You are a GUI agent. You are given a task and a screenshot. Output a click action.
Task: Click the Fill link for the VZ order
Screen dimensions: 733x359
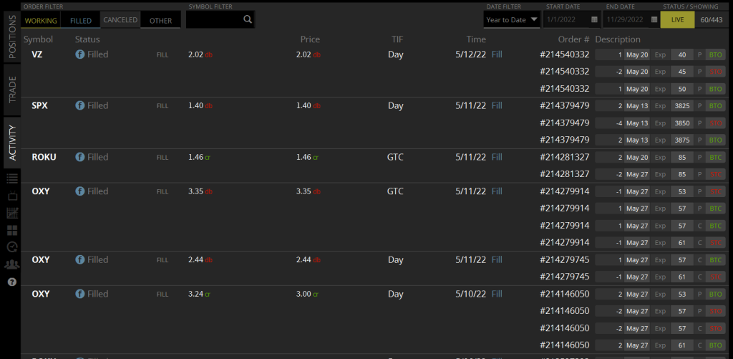coord(497,54)
